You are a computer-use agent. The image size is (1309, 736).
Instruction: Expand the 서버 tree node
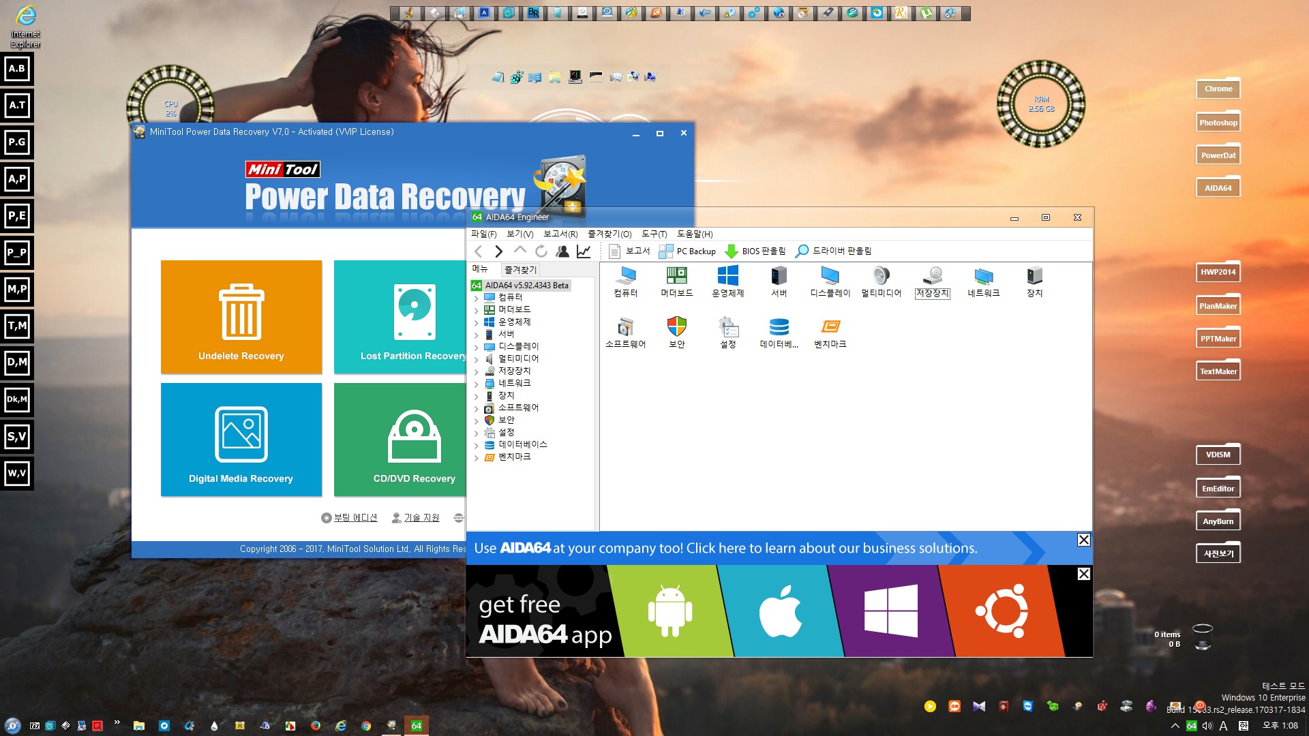pos(476,335)
